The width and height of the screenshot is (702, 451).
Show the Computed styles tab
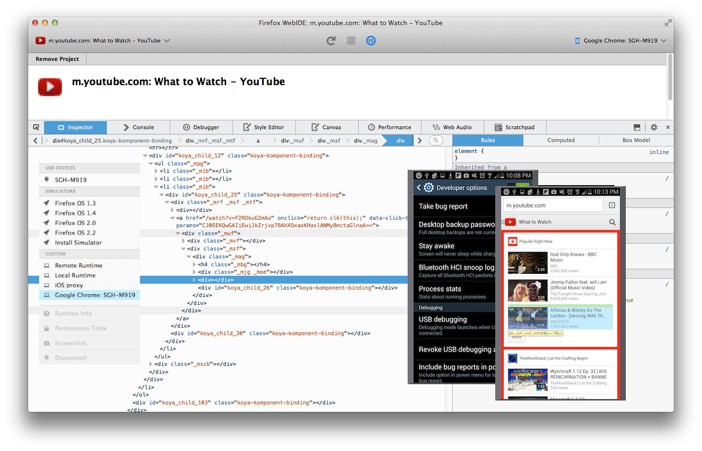(561, 140)
